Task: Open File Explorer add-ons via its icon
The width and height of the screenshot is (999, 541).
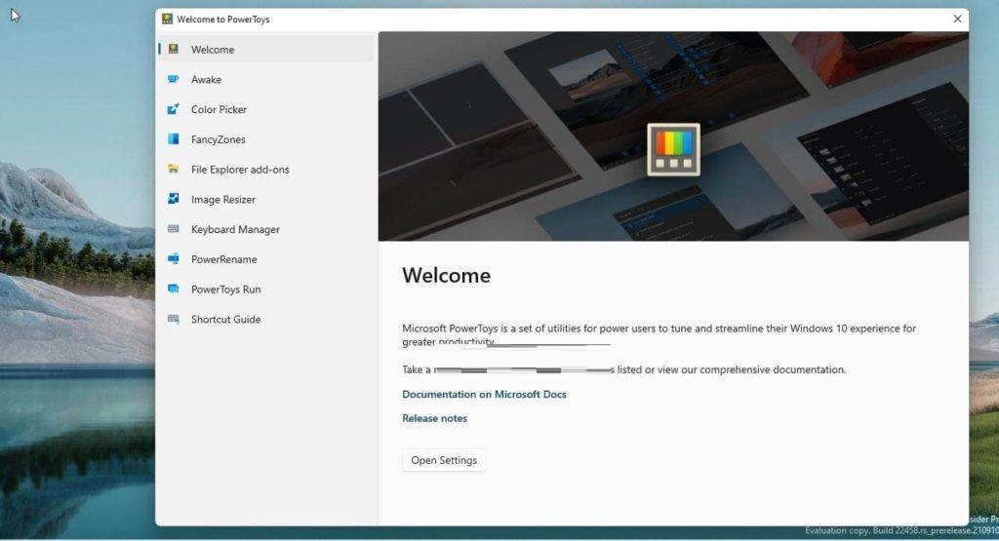Action: [173, 169]
